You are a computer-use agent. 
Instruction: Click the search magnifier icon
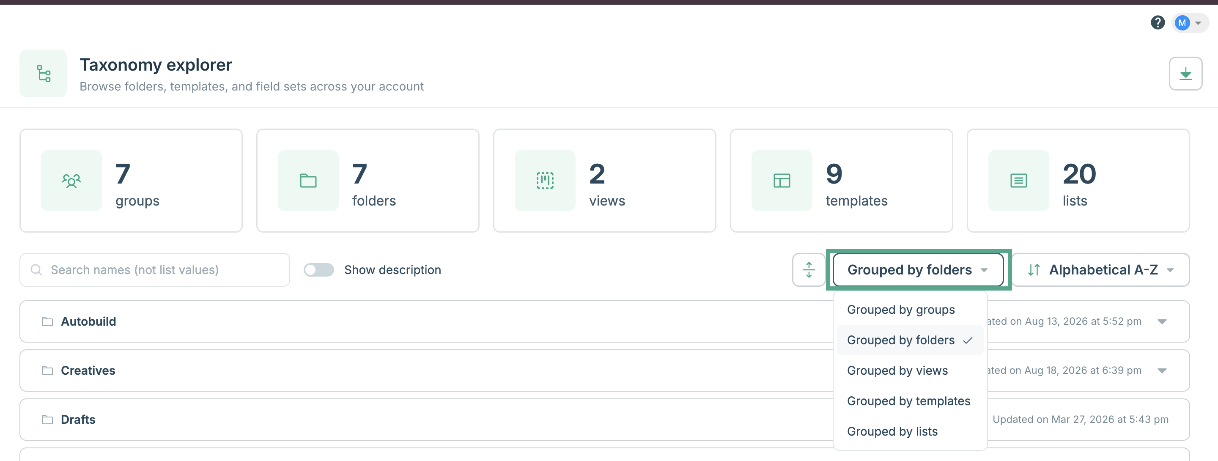[x=36, y=269]
